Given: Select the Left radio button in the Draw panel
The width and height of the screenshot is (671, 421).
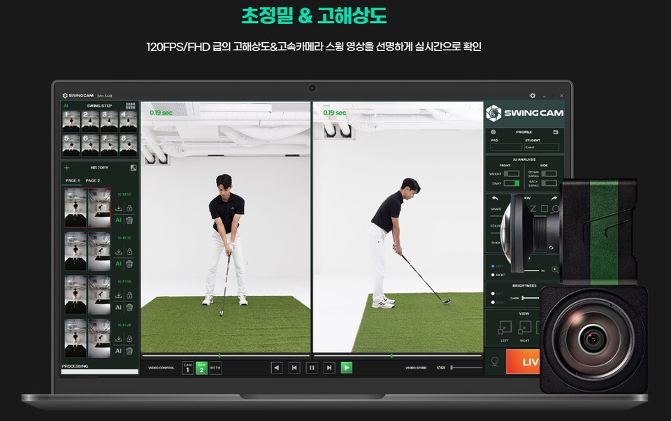Looking at the screenshot, I should click(x=492, y=265).
